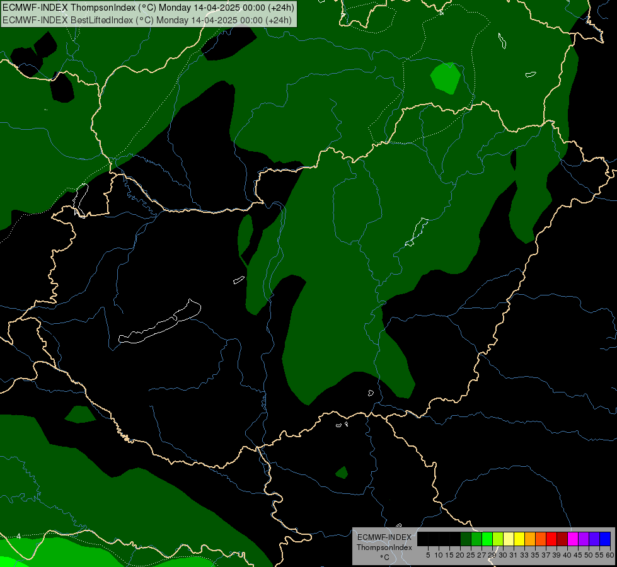Click the ThompsonIndex title line at top
617x567 pixels.
coord(148,8)
